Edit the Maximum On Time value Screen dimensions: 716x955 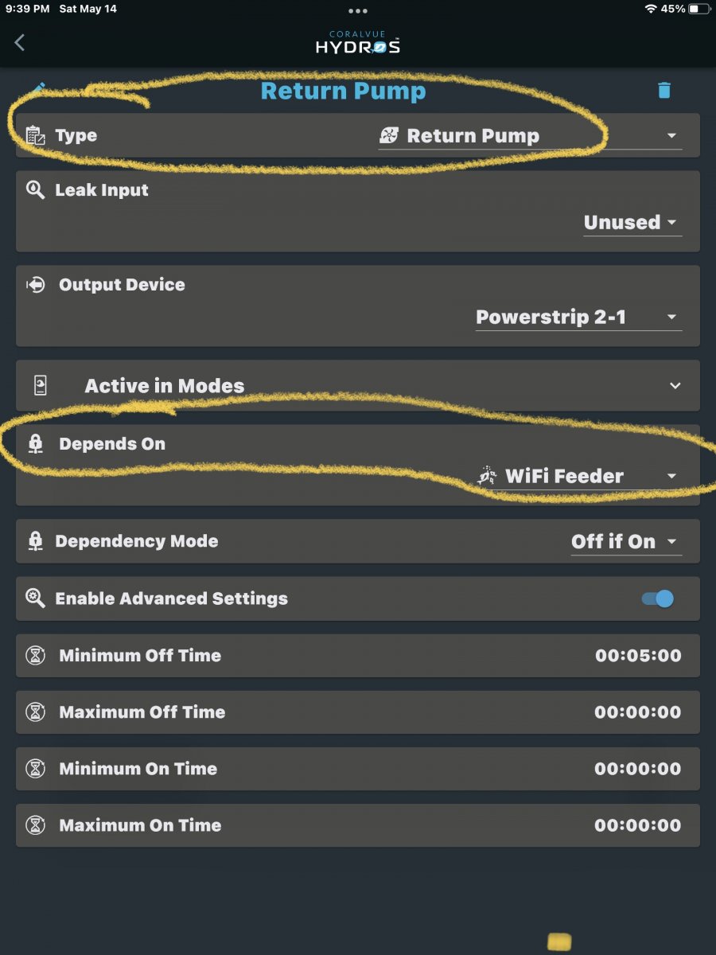[638, 825]
